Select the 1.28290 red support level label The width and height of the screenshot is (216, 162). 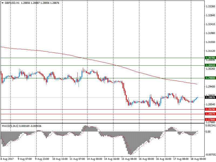click(210, 109)
